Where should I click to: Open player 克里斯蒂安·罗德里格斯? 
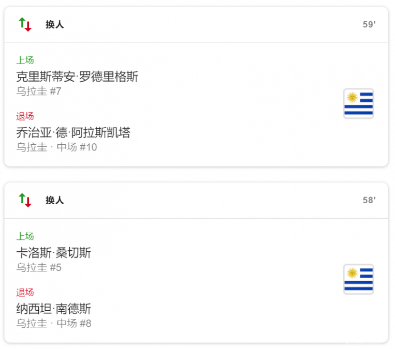[x=77, y=77]
